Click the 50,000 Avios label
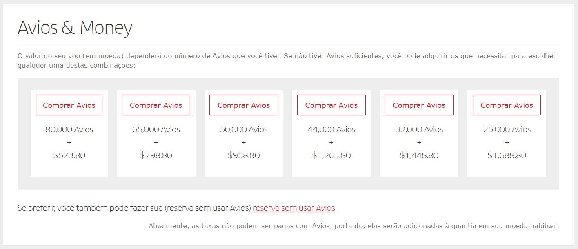The width and height of the screenshot is (578, 249). 244,129
